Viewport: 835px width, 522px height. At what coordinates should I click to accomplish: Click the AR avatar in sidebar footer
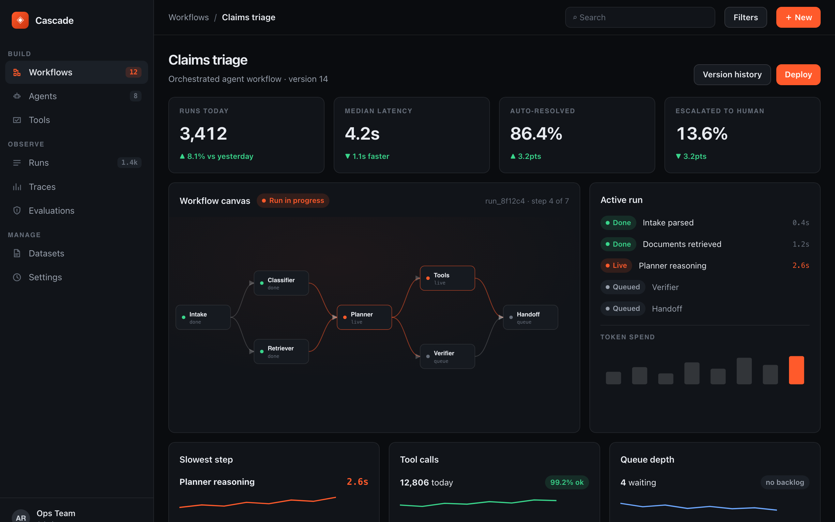tap(21, 516)
